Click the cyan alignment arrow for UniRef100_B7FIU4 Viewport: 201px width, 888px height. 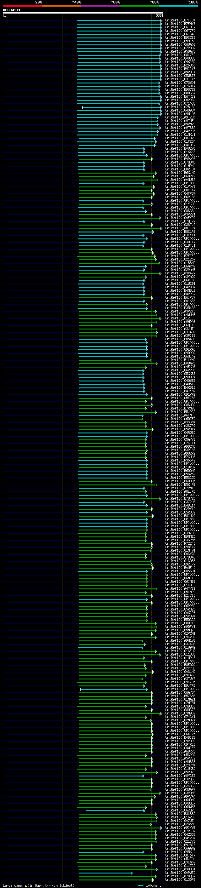[120, 20]
